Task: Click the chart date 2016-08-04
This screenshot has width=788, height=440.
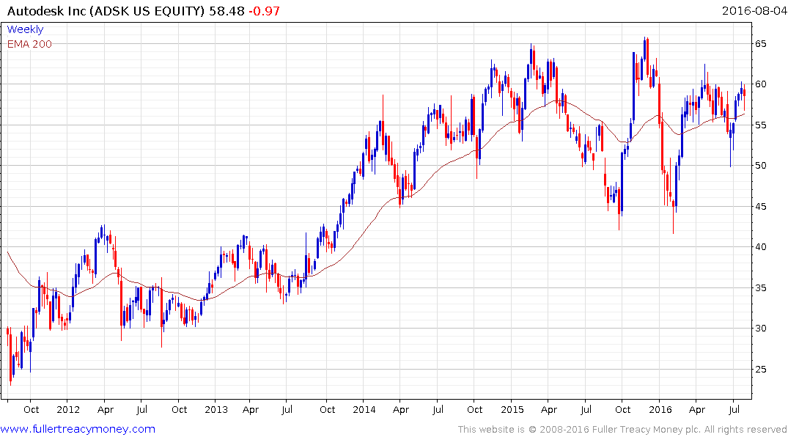Action: pos(754,10)
